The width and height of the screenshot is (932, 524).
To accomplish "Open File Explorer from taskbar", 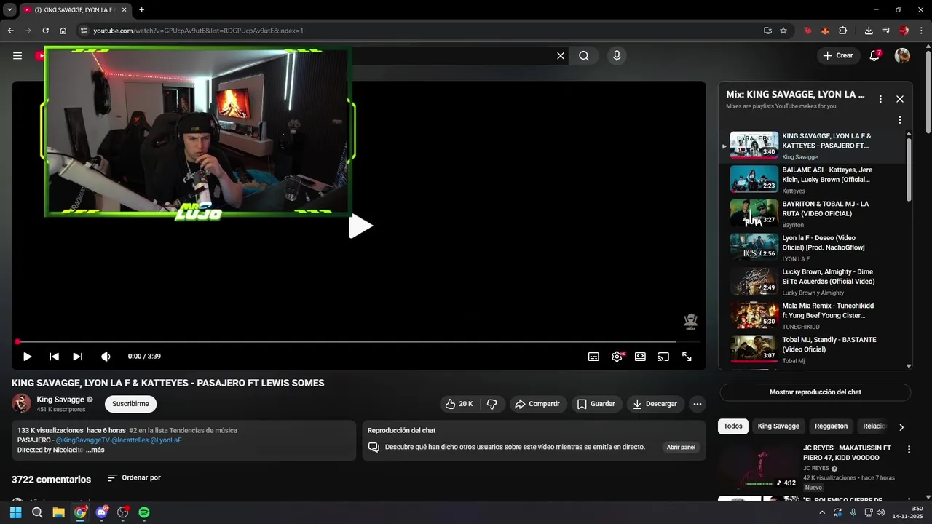I will coord(58,512).
